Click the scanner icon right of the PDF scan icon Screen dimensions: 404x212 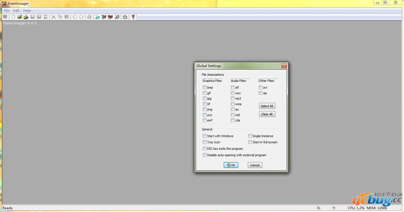117,17
